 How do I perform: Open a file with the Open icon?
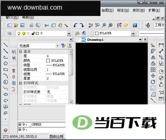[x=16, y=25]
